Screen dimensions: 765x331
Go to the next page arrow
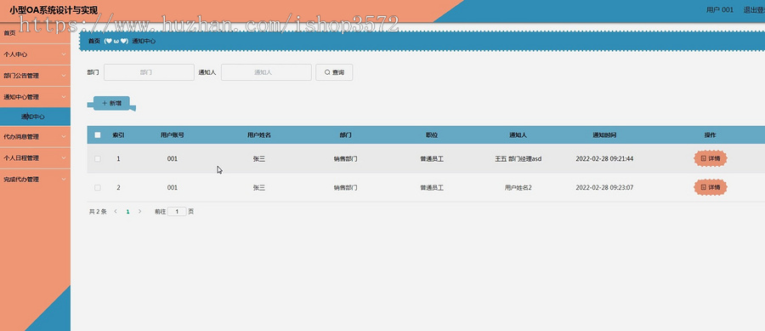pyautogui.click(x=140, y=211)
